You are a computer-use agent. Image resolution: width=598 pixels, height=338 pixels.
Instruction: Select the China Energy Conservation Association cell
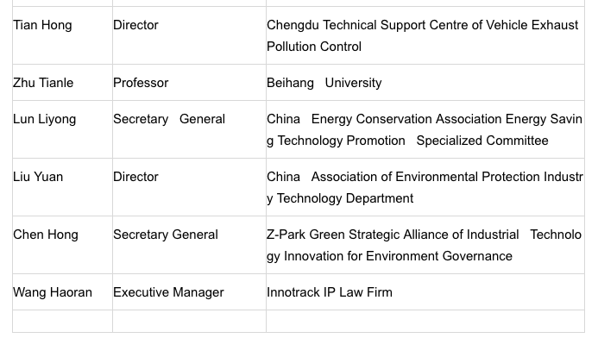pyautogui.click(x=425, y=129)
